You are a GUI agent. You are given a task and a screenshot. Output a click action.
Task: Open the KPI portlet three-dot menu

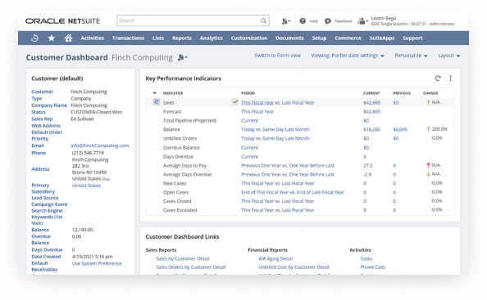tap(450, 78)
